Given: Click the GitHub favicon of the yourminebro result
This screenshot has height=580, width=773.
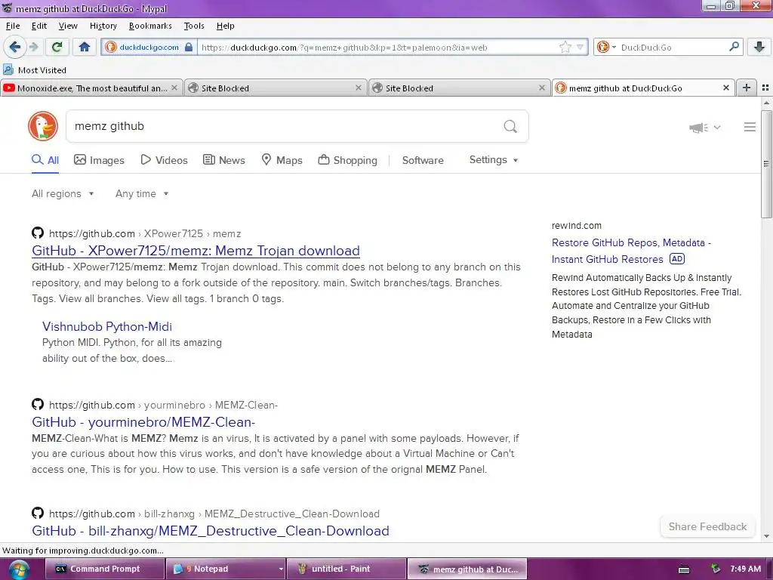Looking at the screenshot, I should pos(38,405).
